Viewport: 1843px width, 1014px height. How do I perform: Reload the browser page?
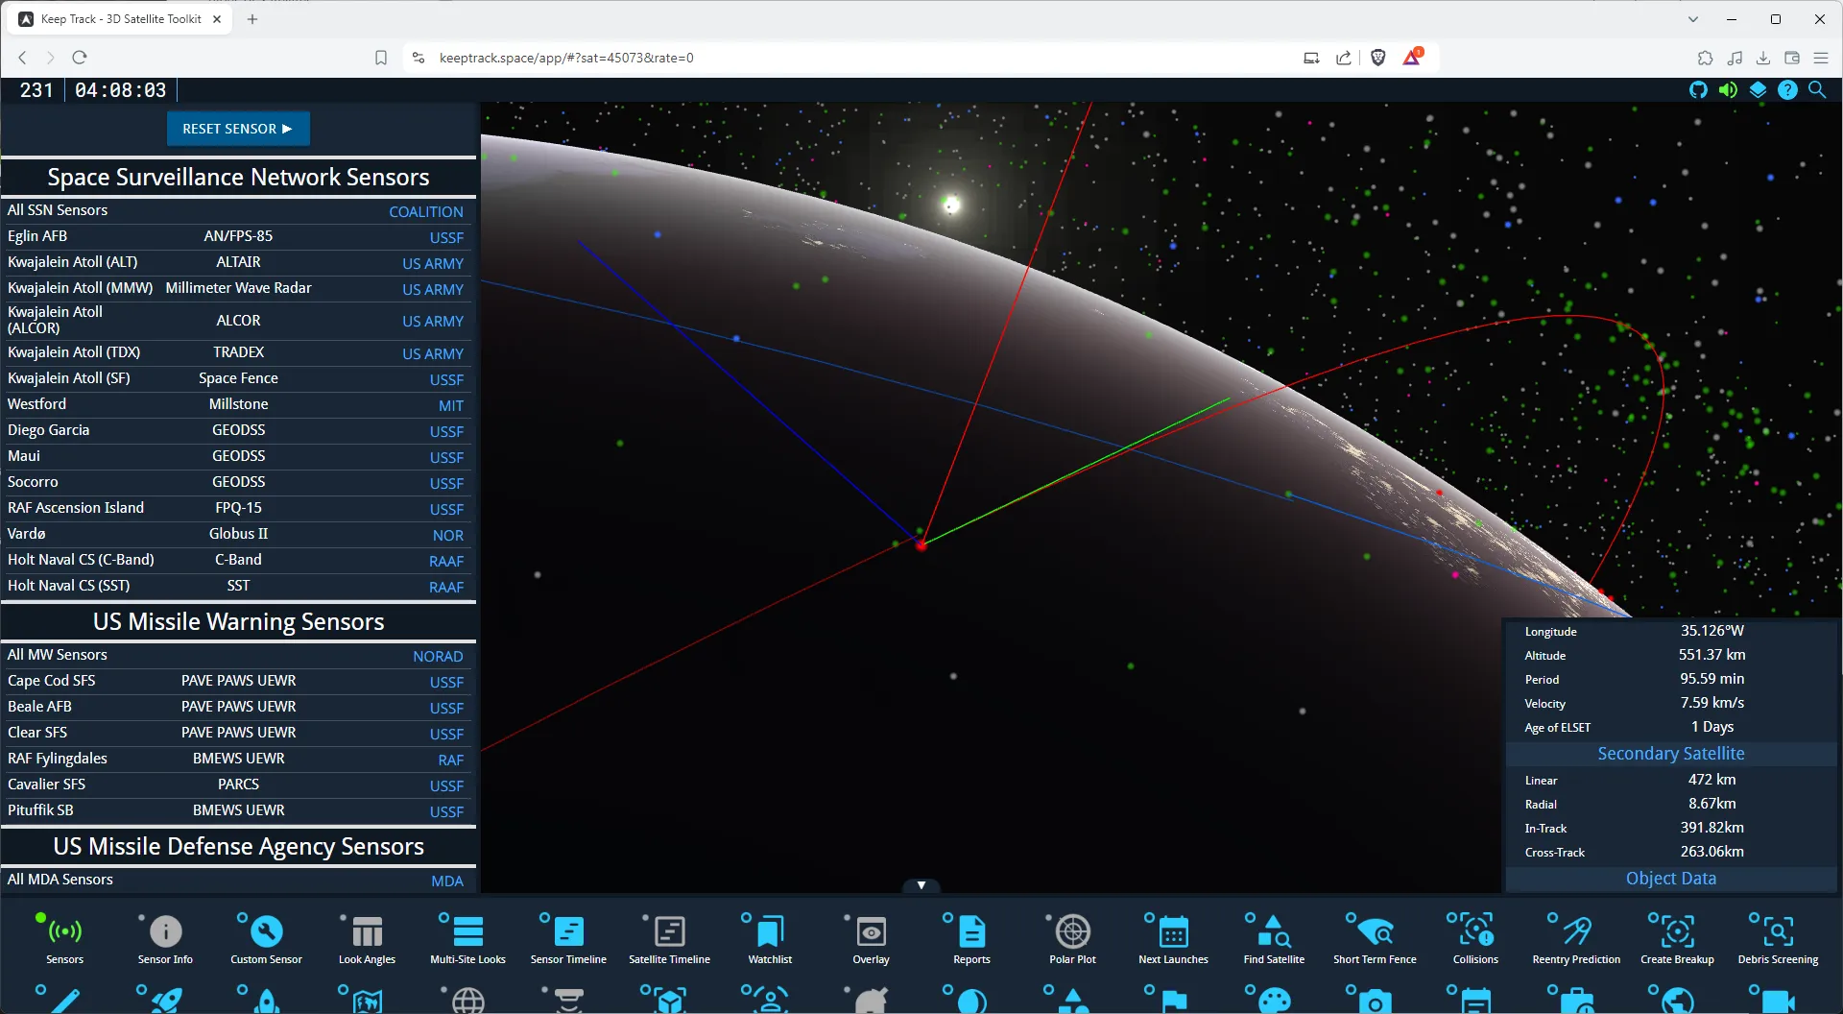[80, 58]
